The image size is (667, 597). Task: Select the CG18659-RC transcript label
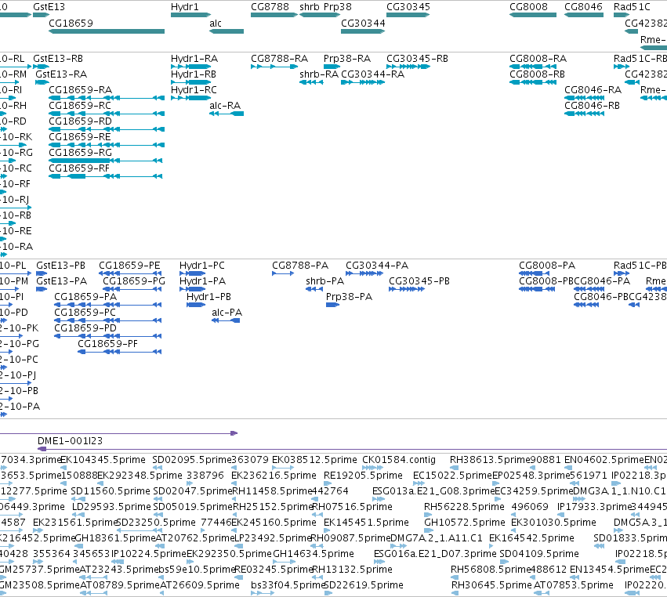click(x=80, y=106)
